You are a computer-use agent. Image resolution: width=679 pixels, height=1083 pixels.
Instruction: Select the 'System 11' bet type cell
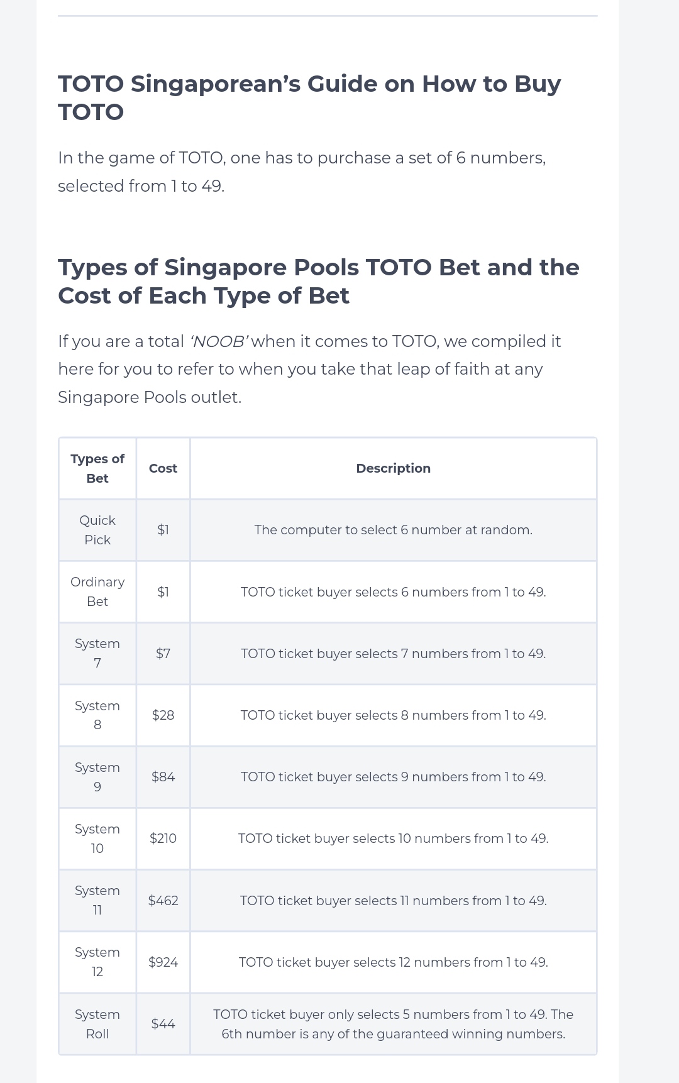point(97,900)
